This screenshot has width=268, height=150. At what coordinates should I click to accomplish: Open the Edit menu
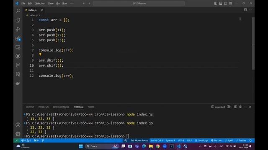click(x=30, y=3)
